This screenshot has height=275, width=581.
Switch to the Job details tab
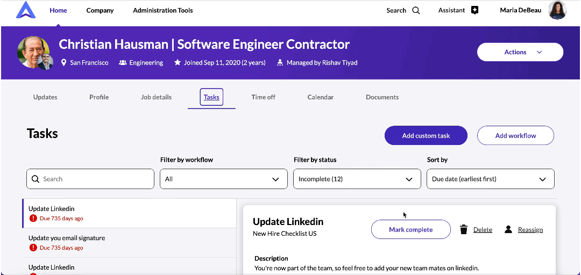point(156,97)
